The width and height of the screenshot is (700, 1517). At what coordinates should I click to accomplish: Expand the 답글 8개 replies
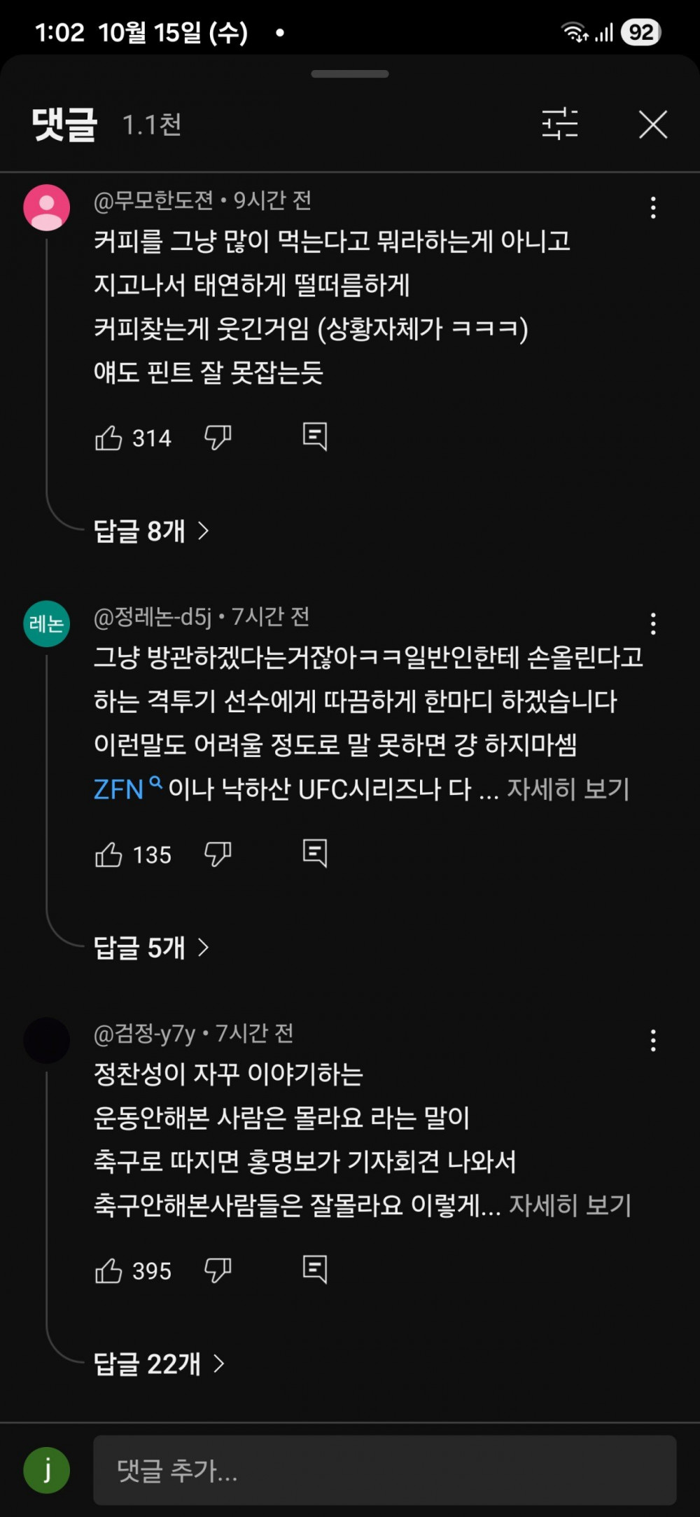[151, 532]
